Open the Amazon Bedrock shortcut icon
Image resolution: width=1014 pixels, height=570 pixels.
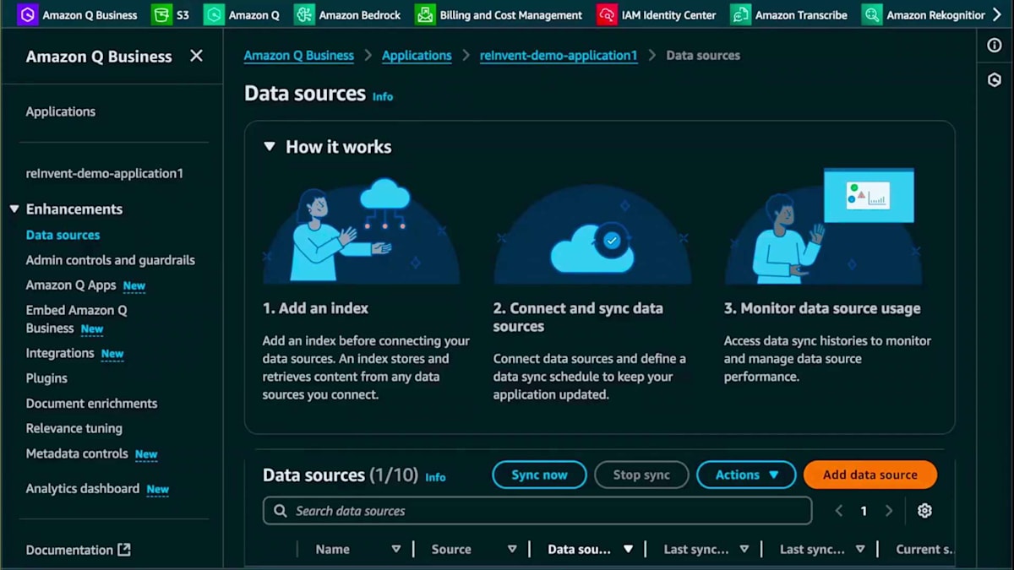304,14
